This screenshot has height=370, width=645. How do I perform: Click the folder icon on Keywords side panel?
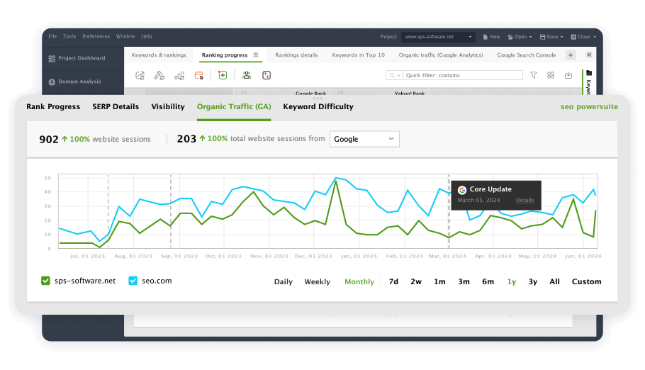click(589, 73)
